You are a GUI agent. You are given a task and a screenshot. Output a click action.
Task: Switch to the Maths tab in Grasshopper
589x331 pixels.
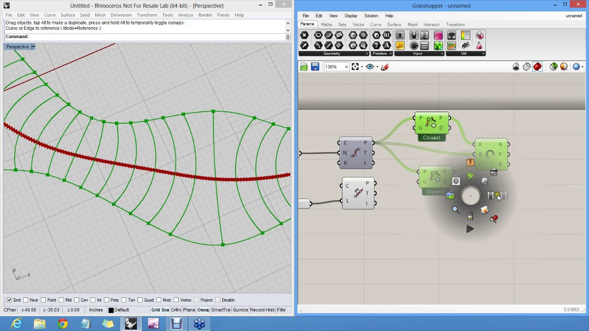(326, 25)
